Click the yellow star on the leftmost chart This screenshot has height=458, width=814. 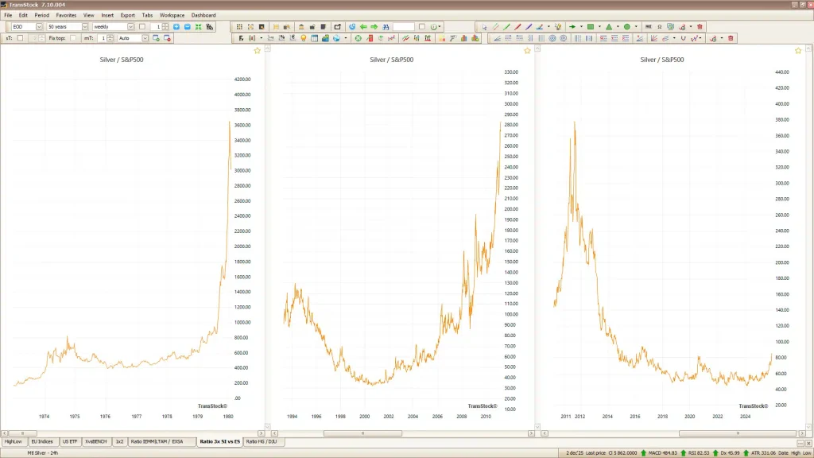(256, 50)
